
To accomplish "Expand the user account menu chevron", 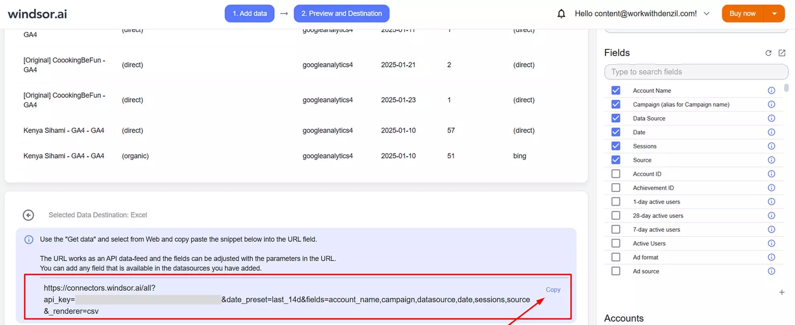I will click(x=707, y=14).
